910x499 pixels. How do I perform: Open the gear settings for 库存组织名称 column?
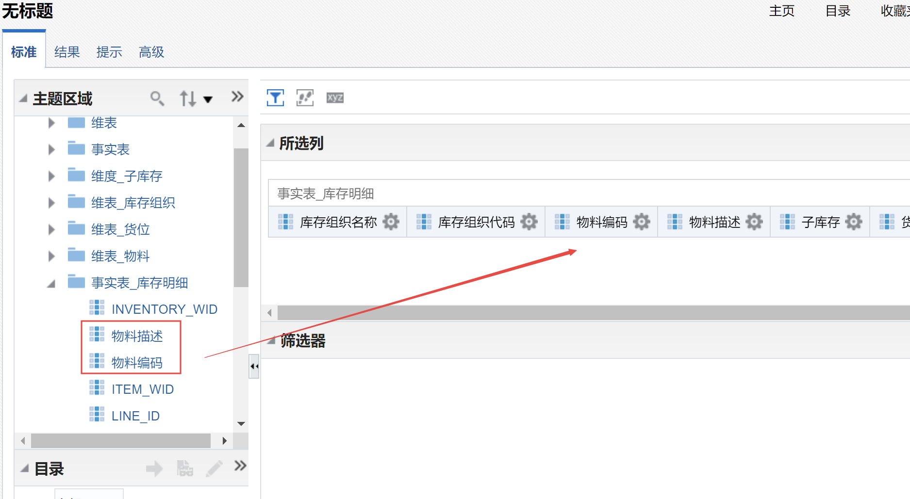391,222
